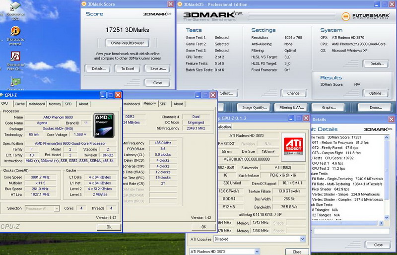Screen dimensions: 397x255
Task: Click the Futuremark Corporation logo
Action: (x=365, y=16)
